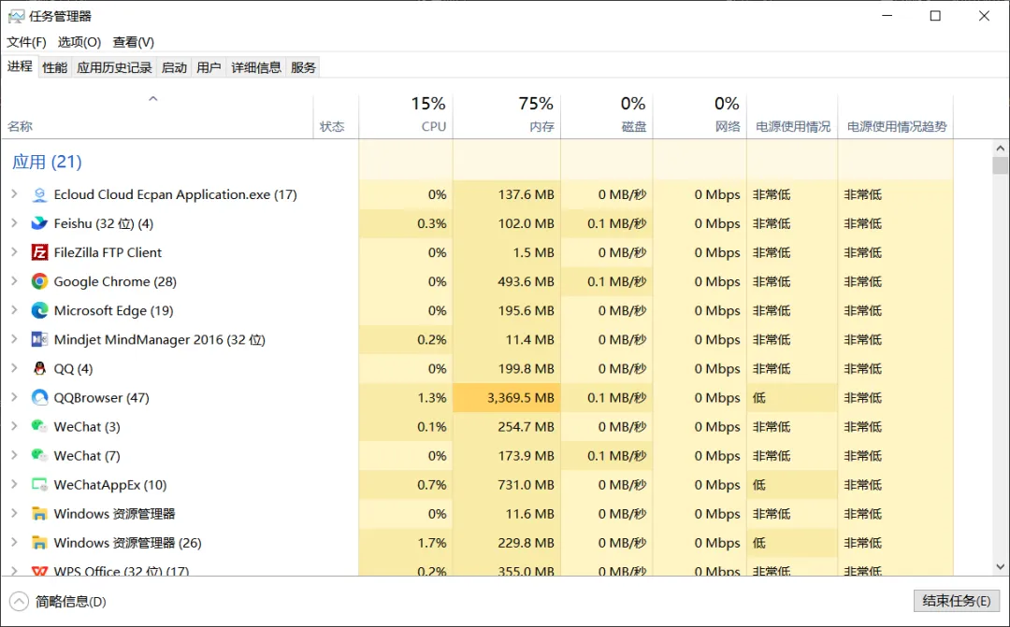
Task: Click the Ecloud Cloud Ecpan Application icon
Action: pyautogui.click(x=39, y=194)
